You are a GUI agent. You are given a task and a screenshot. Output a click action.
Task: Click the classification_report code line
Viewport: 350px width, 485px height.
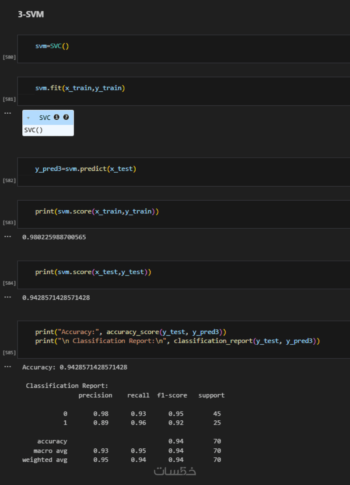tap(178, 341)
